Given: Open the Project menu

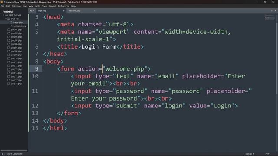Looking at the screenshot, I should (53, 6).
